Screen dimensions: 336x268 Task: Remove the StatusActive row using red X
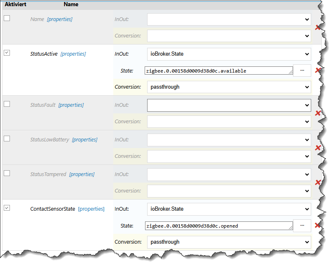coord(317,71)
